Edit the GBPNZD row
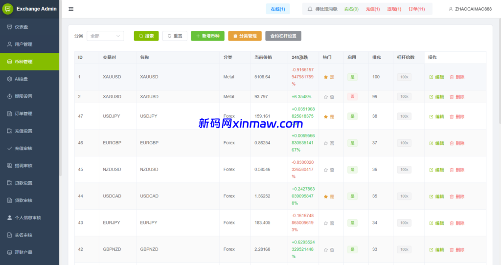Image resolution: width=501 pixels, height=265 pixels. [436, 250]
